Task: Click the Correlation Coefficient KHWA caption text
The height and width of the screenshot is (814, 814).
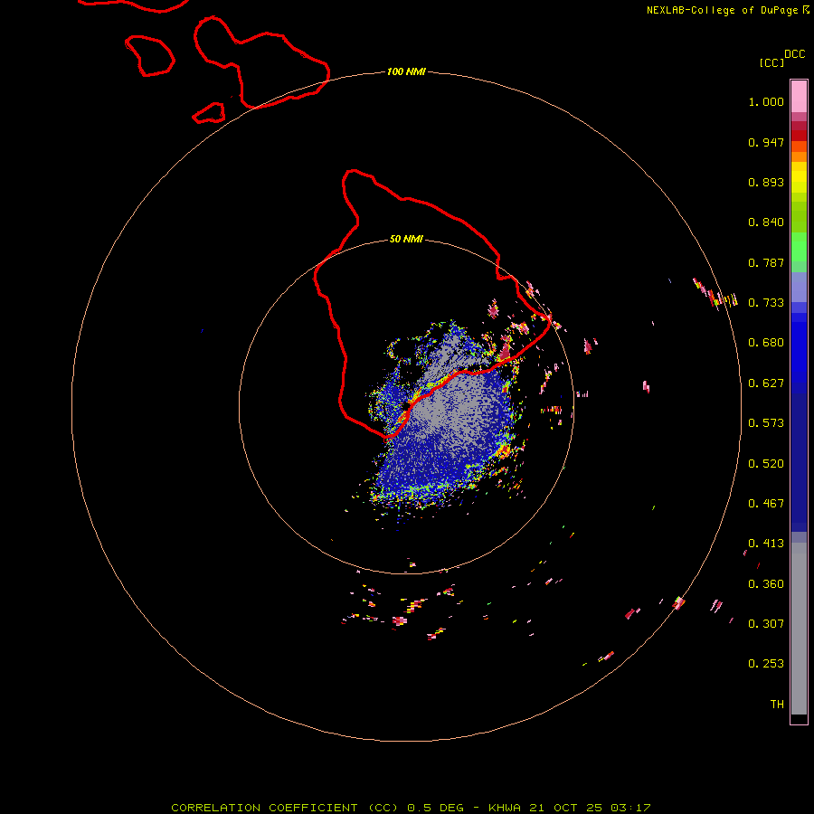Action: pos(411,808)
